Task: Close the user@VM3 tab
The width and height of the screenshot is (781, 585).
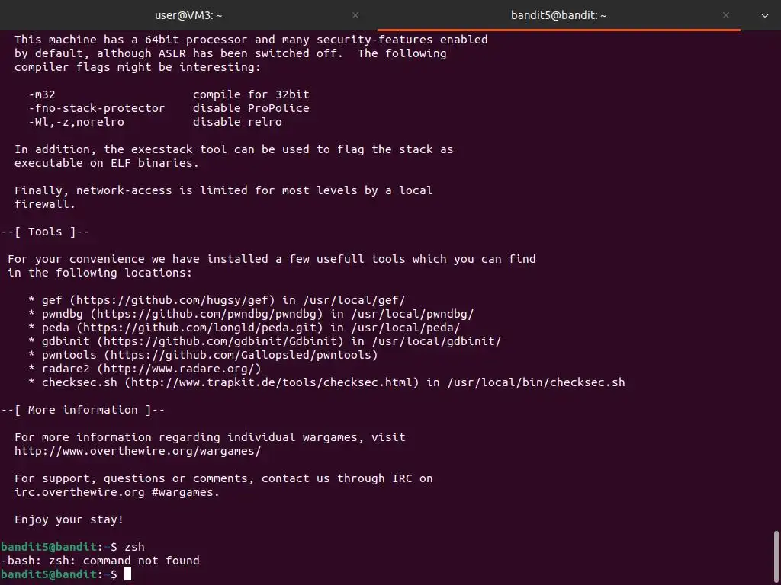Action: point(355,15)
